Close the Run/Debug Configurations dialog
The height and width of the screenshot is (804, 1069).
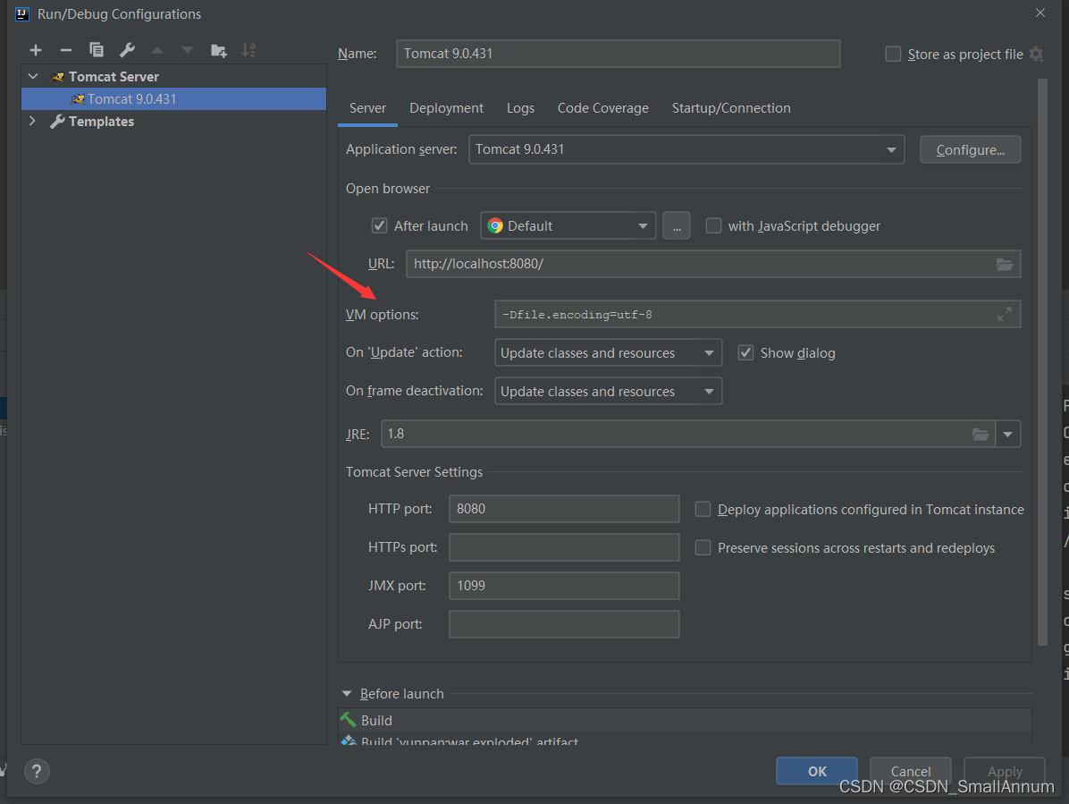click(1040, 13)
